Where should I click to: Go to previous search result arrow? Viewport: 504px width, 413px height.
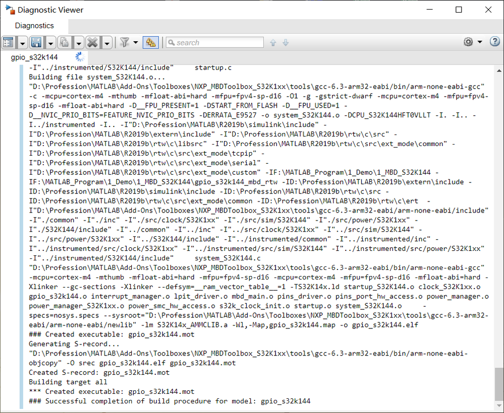tap(273, 42)
